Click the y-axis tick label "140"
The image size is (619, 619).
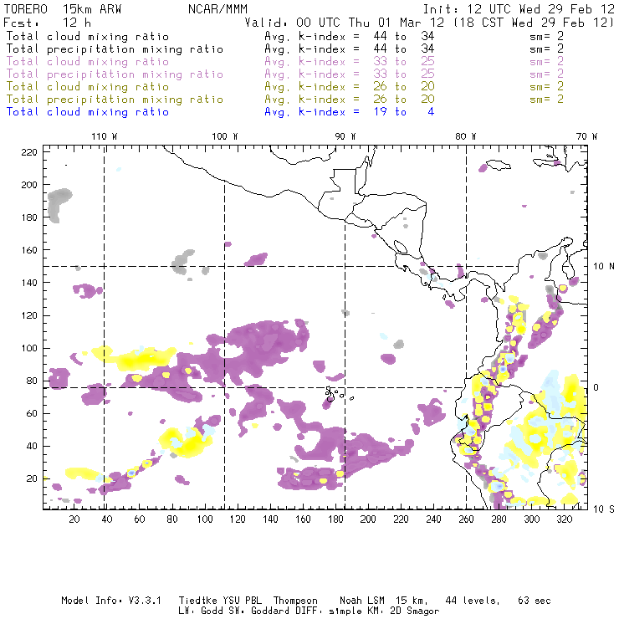[29, 283]
